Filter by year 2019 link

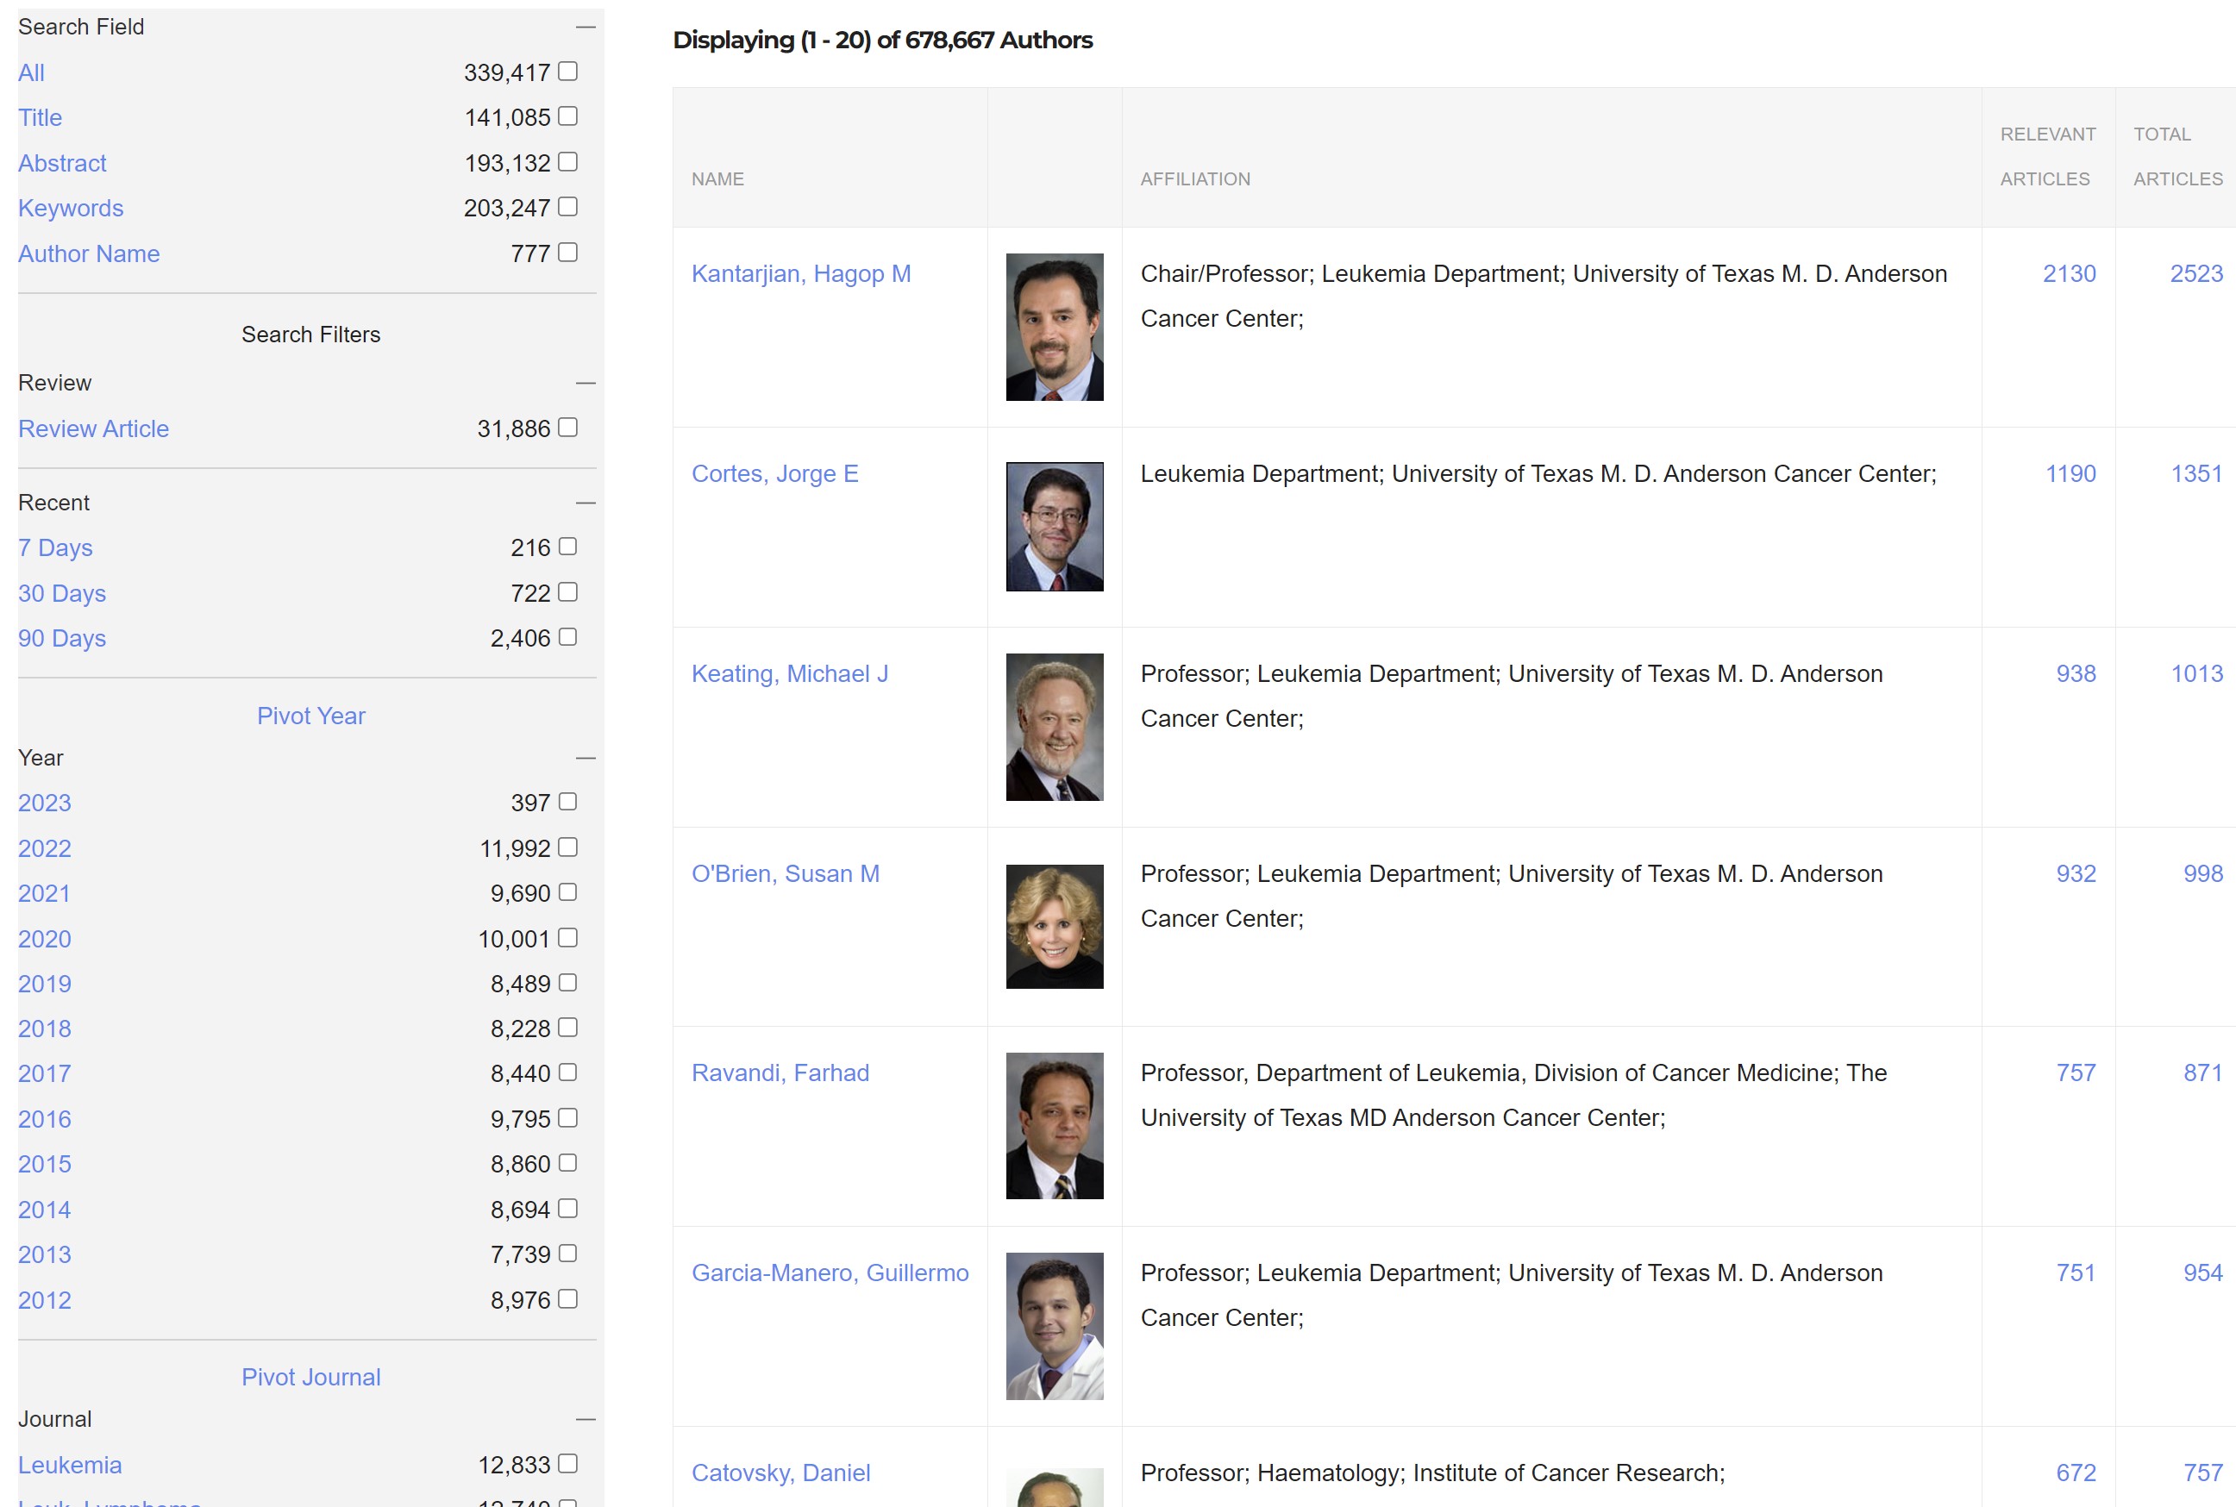(44, 985)
